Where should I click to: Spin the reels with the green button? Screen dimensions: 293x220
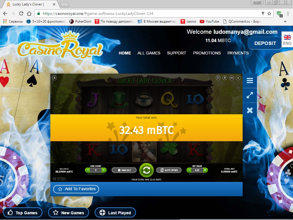pos(146,170)
